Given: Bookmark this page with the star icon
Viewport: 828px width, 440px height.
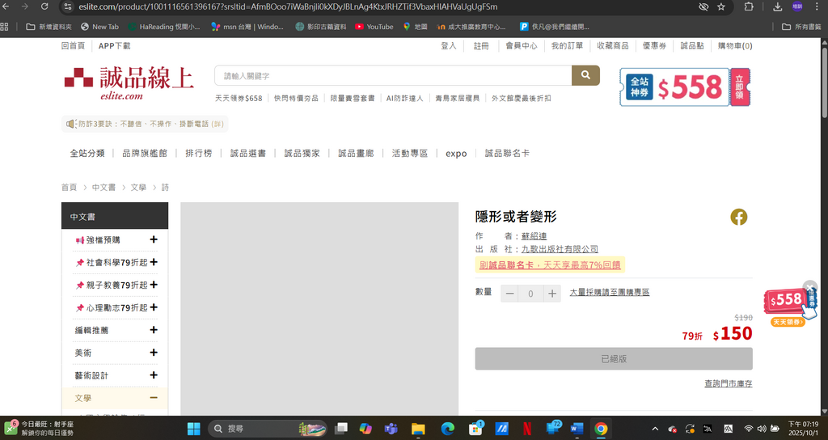Looking at the screenshot, I should click(720, 6).
